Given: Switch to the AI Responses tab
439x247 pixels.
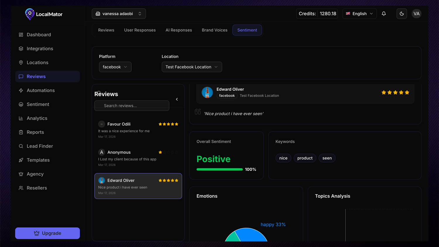Looking at the screenshot, I should click(x=179, y=30).
